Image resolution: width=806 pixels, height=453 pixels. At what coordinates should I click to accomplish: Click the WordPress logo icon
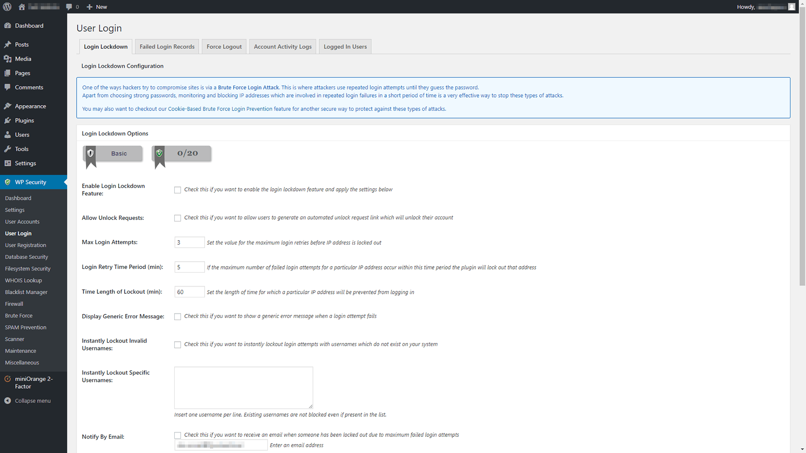point(7,7)
